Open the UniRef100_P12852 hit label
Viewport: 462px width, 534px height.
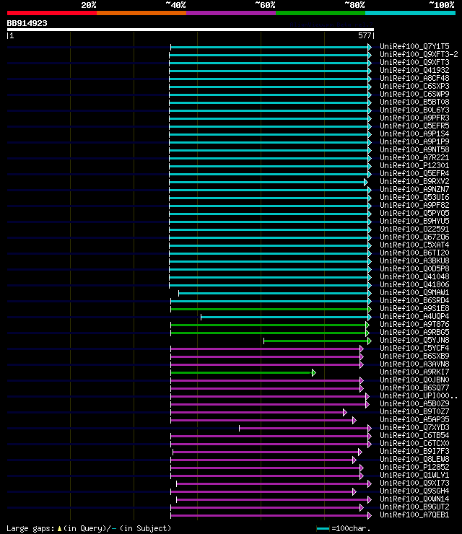click(414, 467)
